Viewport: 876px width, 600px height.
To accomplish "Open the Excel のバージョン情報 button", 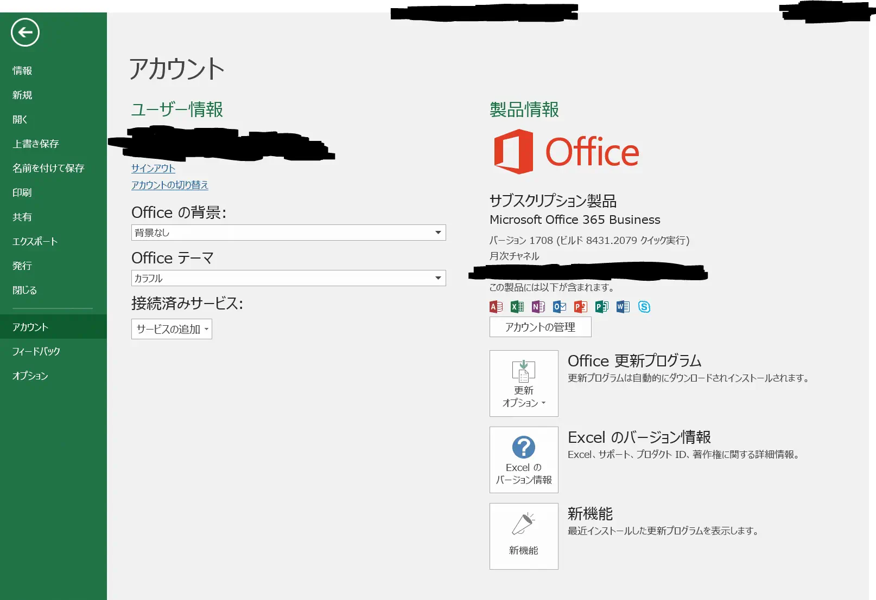I will tap(524, 460).
